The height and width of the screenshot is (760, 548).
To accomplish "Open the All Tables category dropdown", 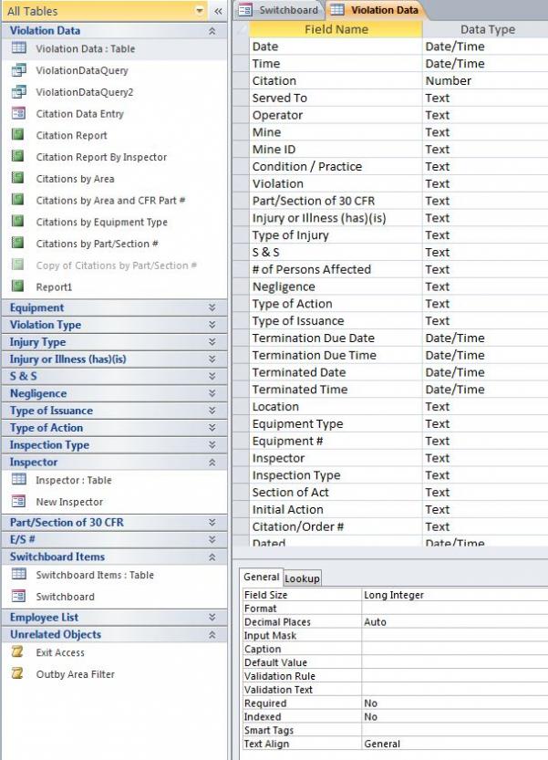I will pos(199,11).
